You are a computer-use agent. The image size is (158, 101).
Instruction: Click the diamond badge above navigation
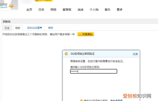click(x=43, y=1)
